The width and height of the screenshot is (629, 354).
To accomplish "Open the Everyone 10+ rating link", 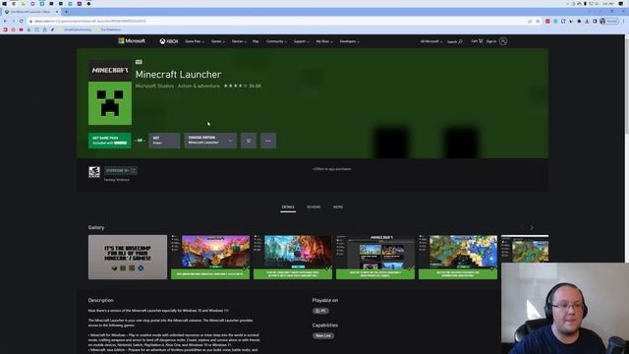I will click(121, 170).
